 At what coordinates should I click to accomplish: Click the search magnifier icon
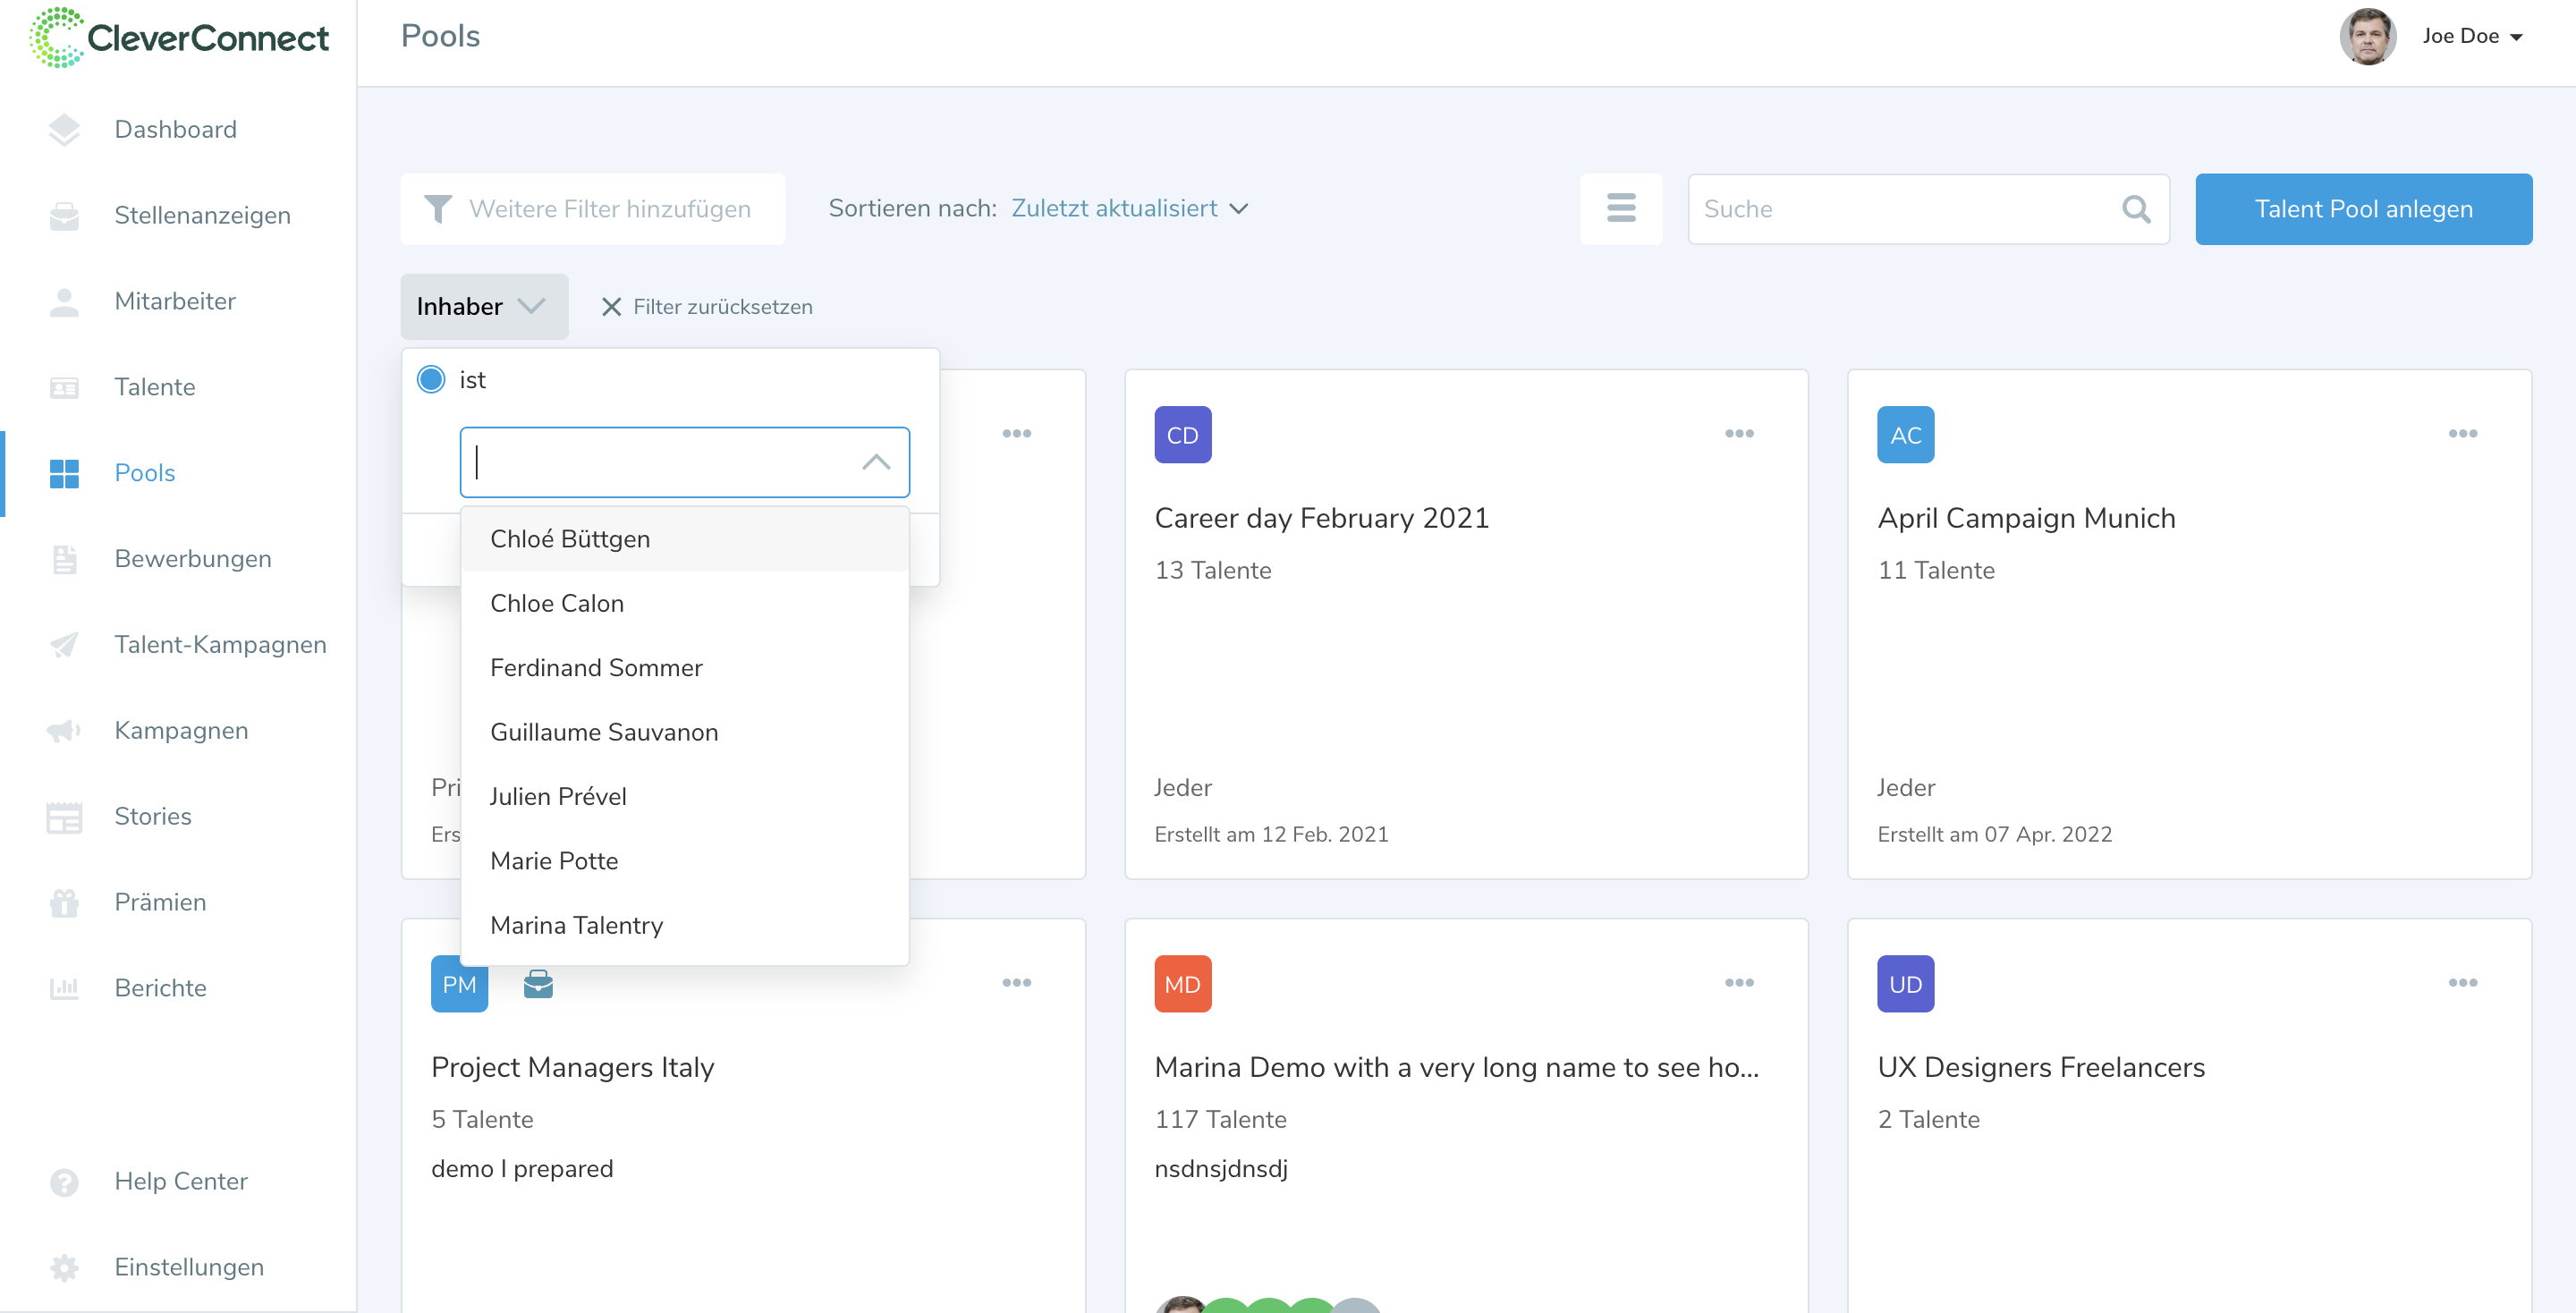[2135, 208]
